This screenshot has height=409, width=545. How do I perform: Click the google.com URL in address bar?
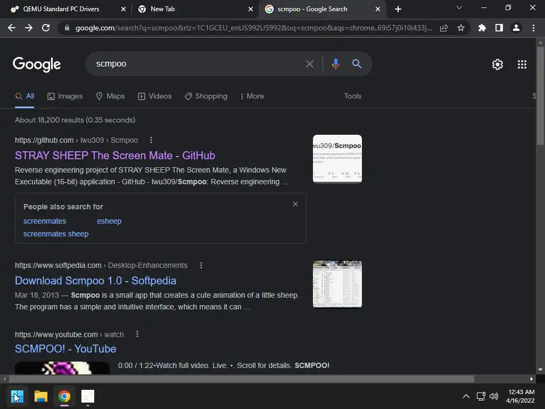point(254,28)
